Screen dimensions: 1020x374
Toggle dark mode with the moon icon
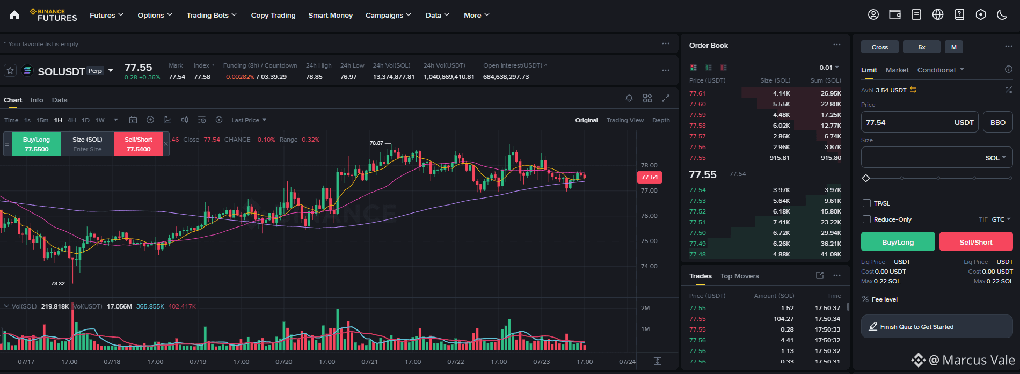(x=1002, y=15)
